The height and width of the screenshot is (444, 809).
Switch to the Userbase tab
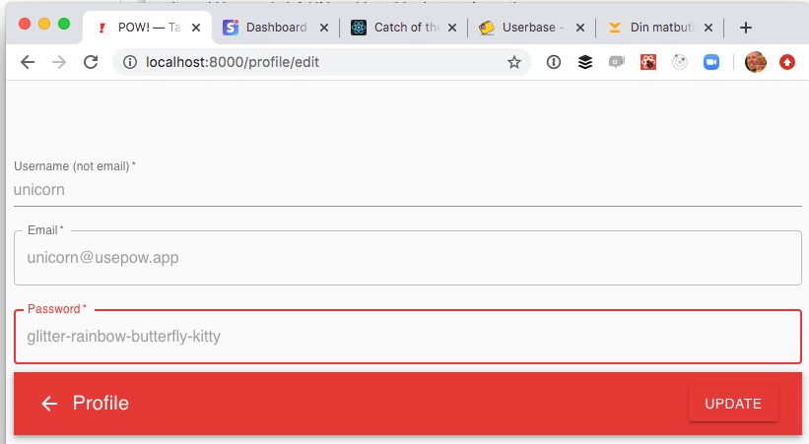[x=531, y=28]
